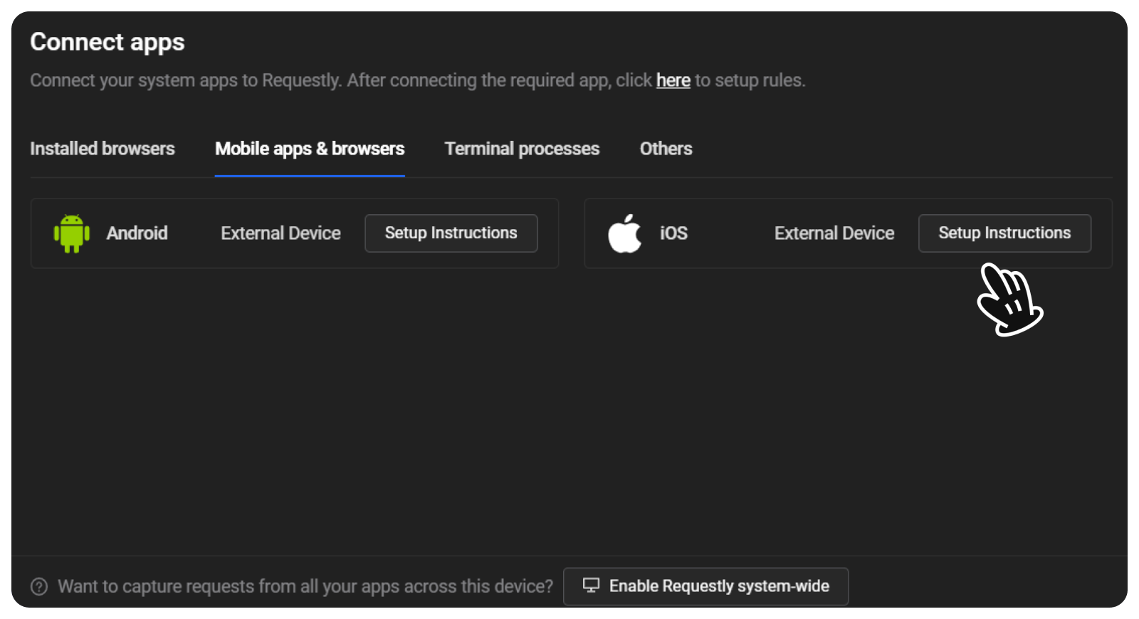Click the iOS label text
Image resolution: width=1139 pixels, height=619 pixels.
tap(673, 233)
